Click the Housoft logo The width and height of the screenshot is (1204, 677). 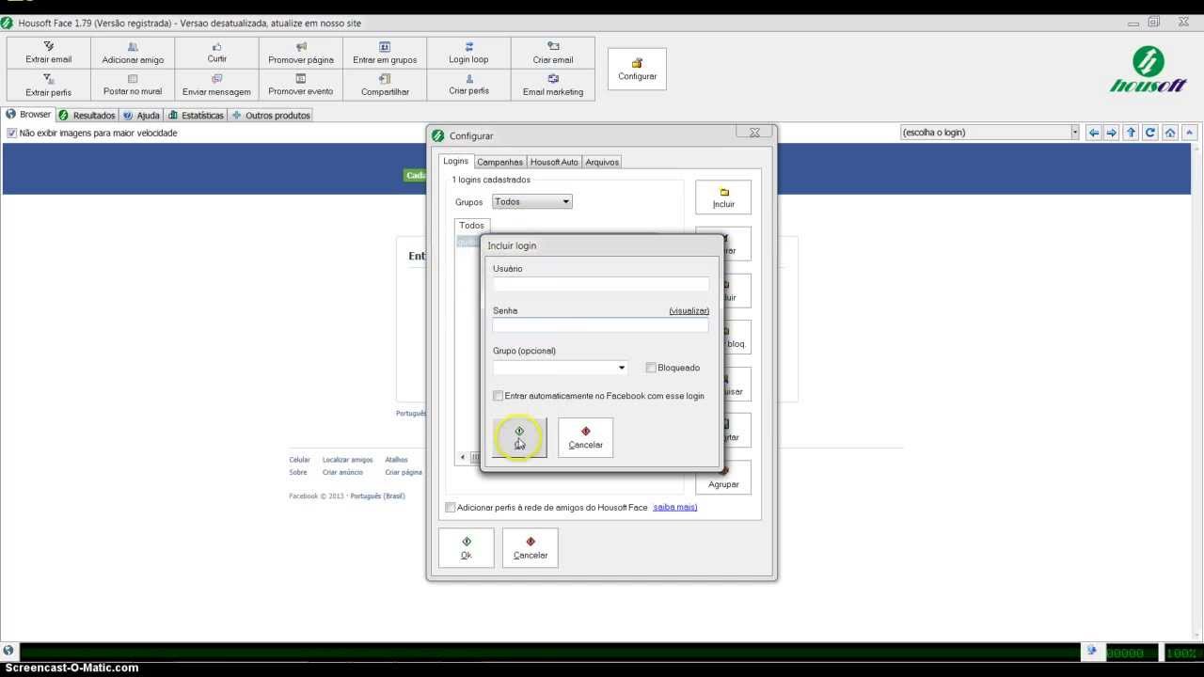[1149, 71]
